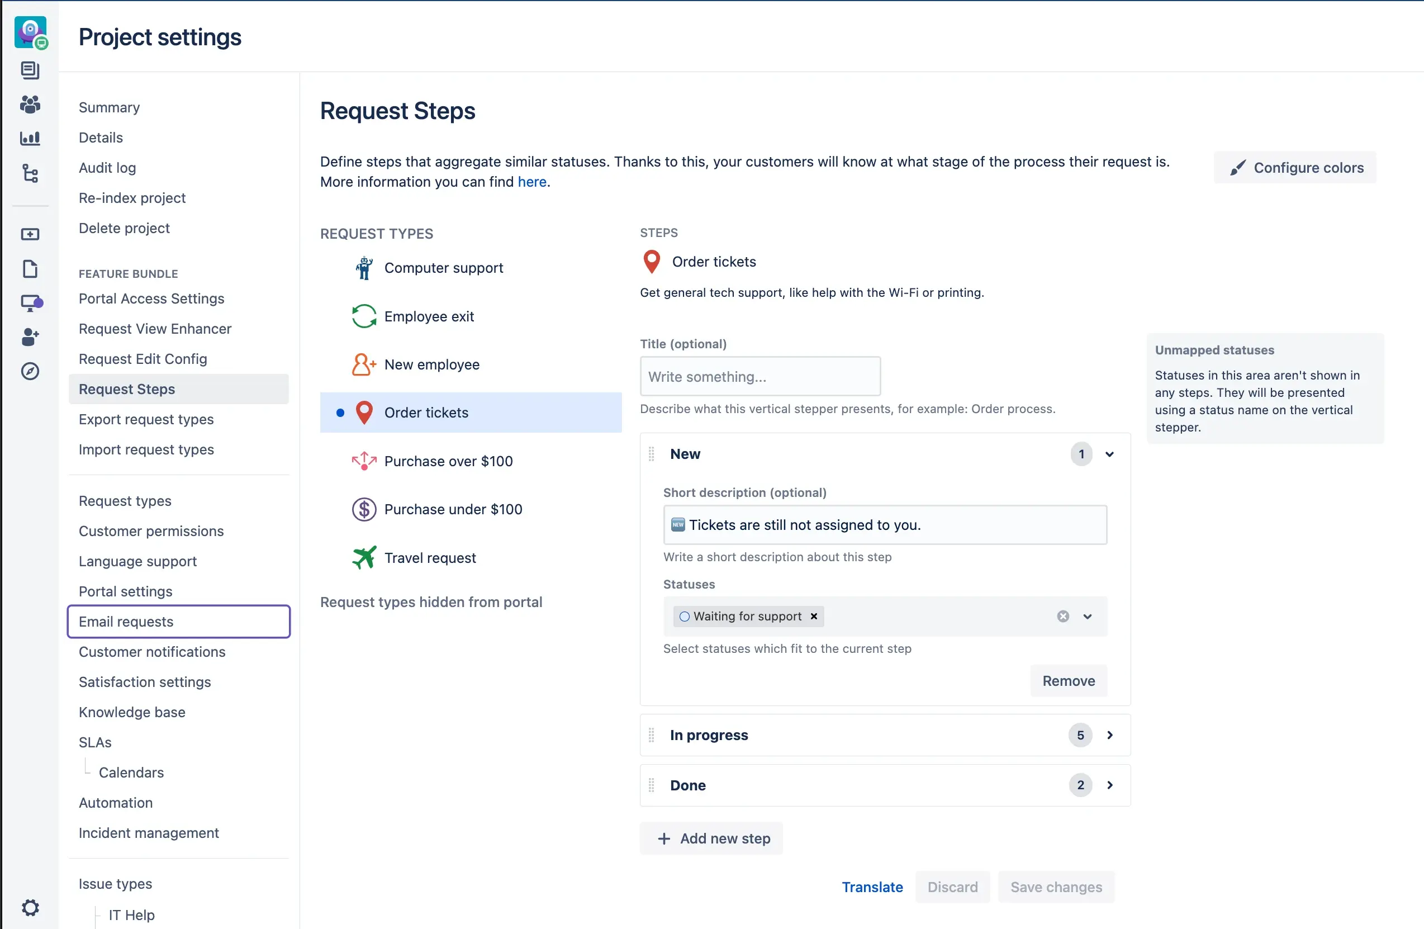The image size is (1424, 929).
Task: Click the compass icon in left rail
Action: [x=30, y=371]
